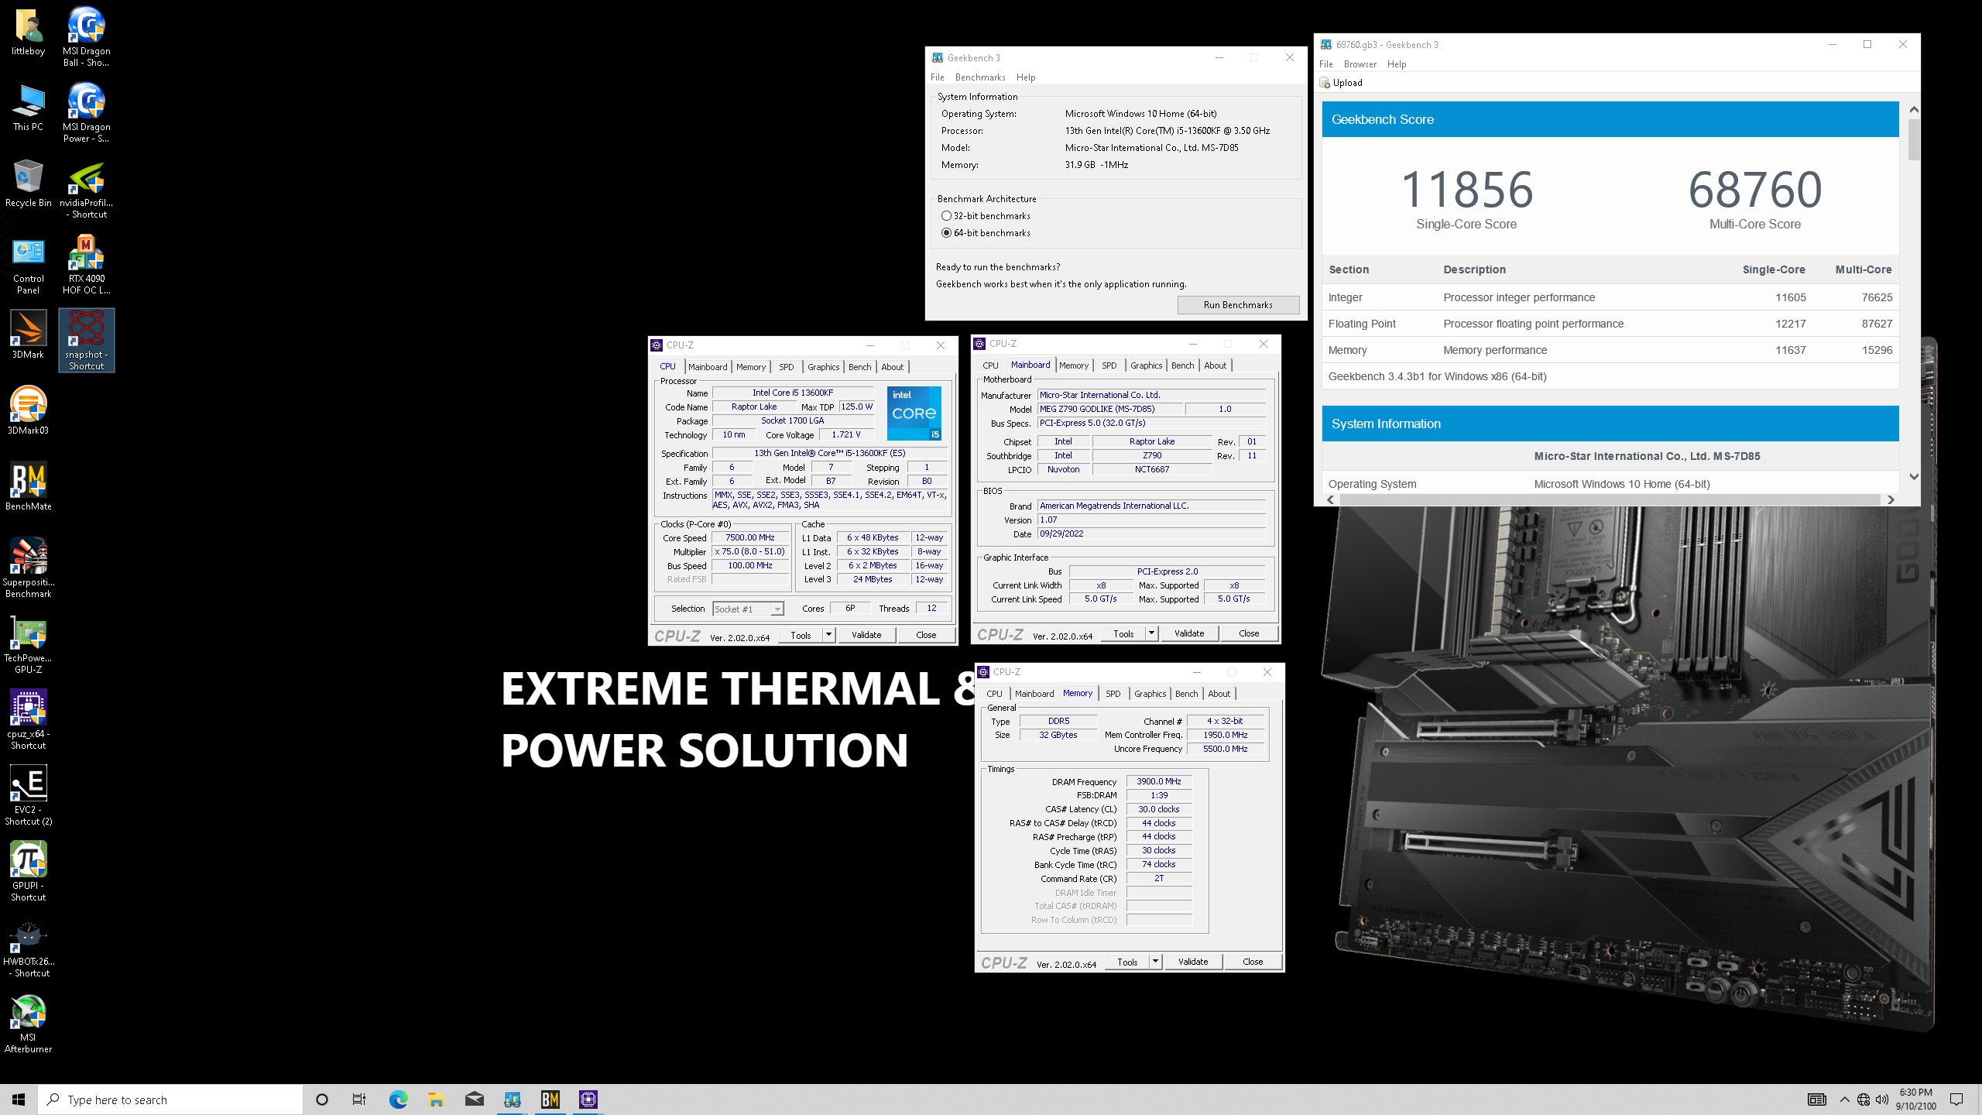Screen dimensions: 1982x1115
Task: Click Close button in CPU-Z CPU window
Action: tap(926, 635)
